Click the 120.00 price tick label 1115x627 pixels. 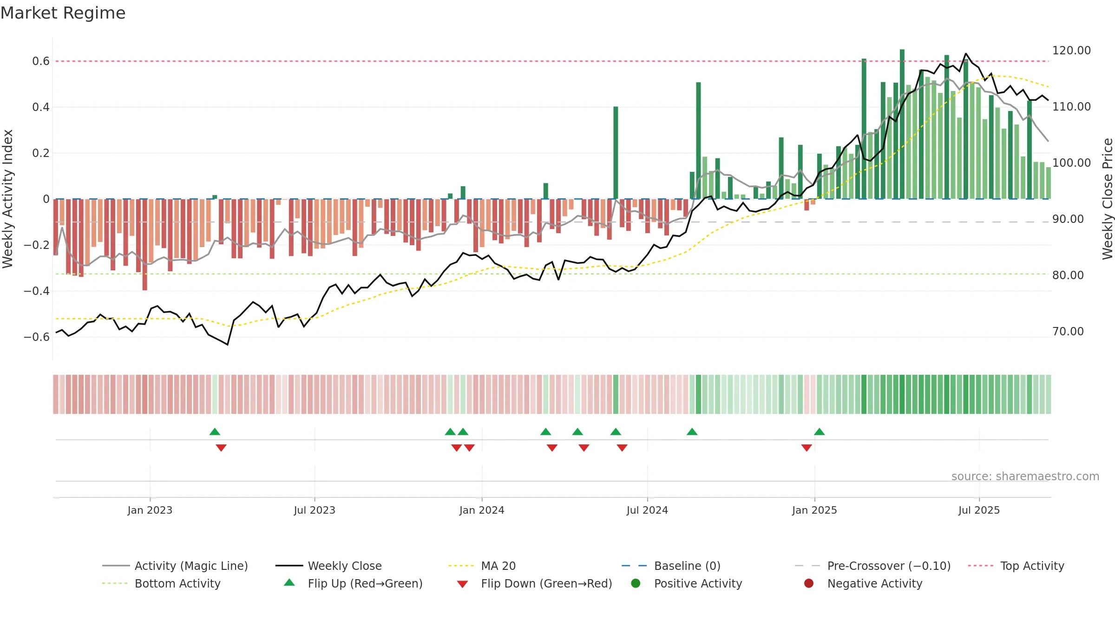[1071, 50]
